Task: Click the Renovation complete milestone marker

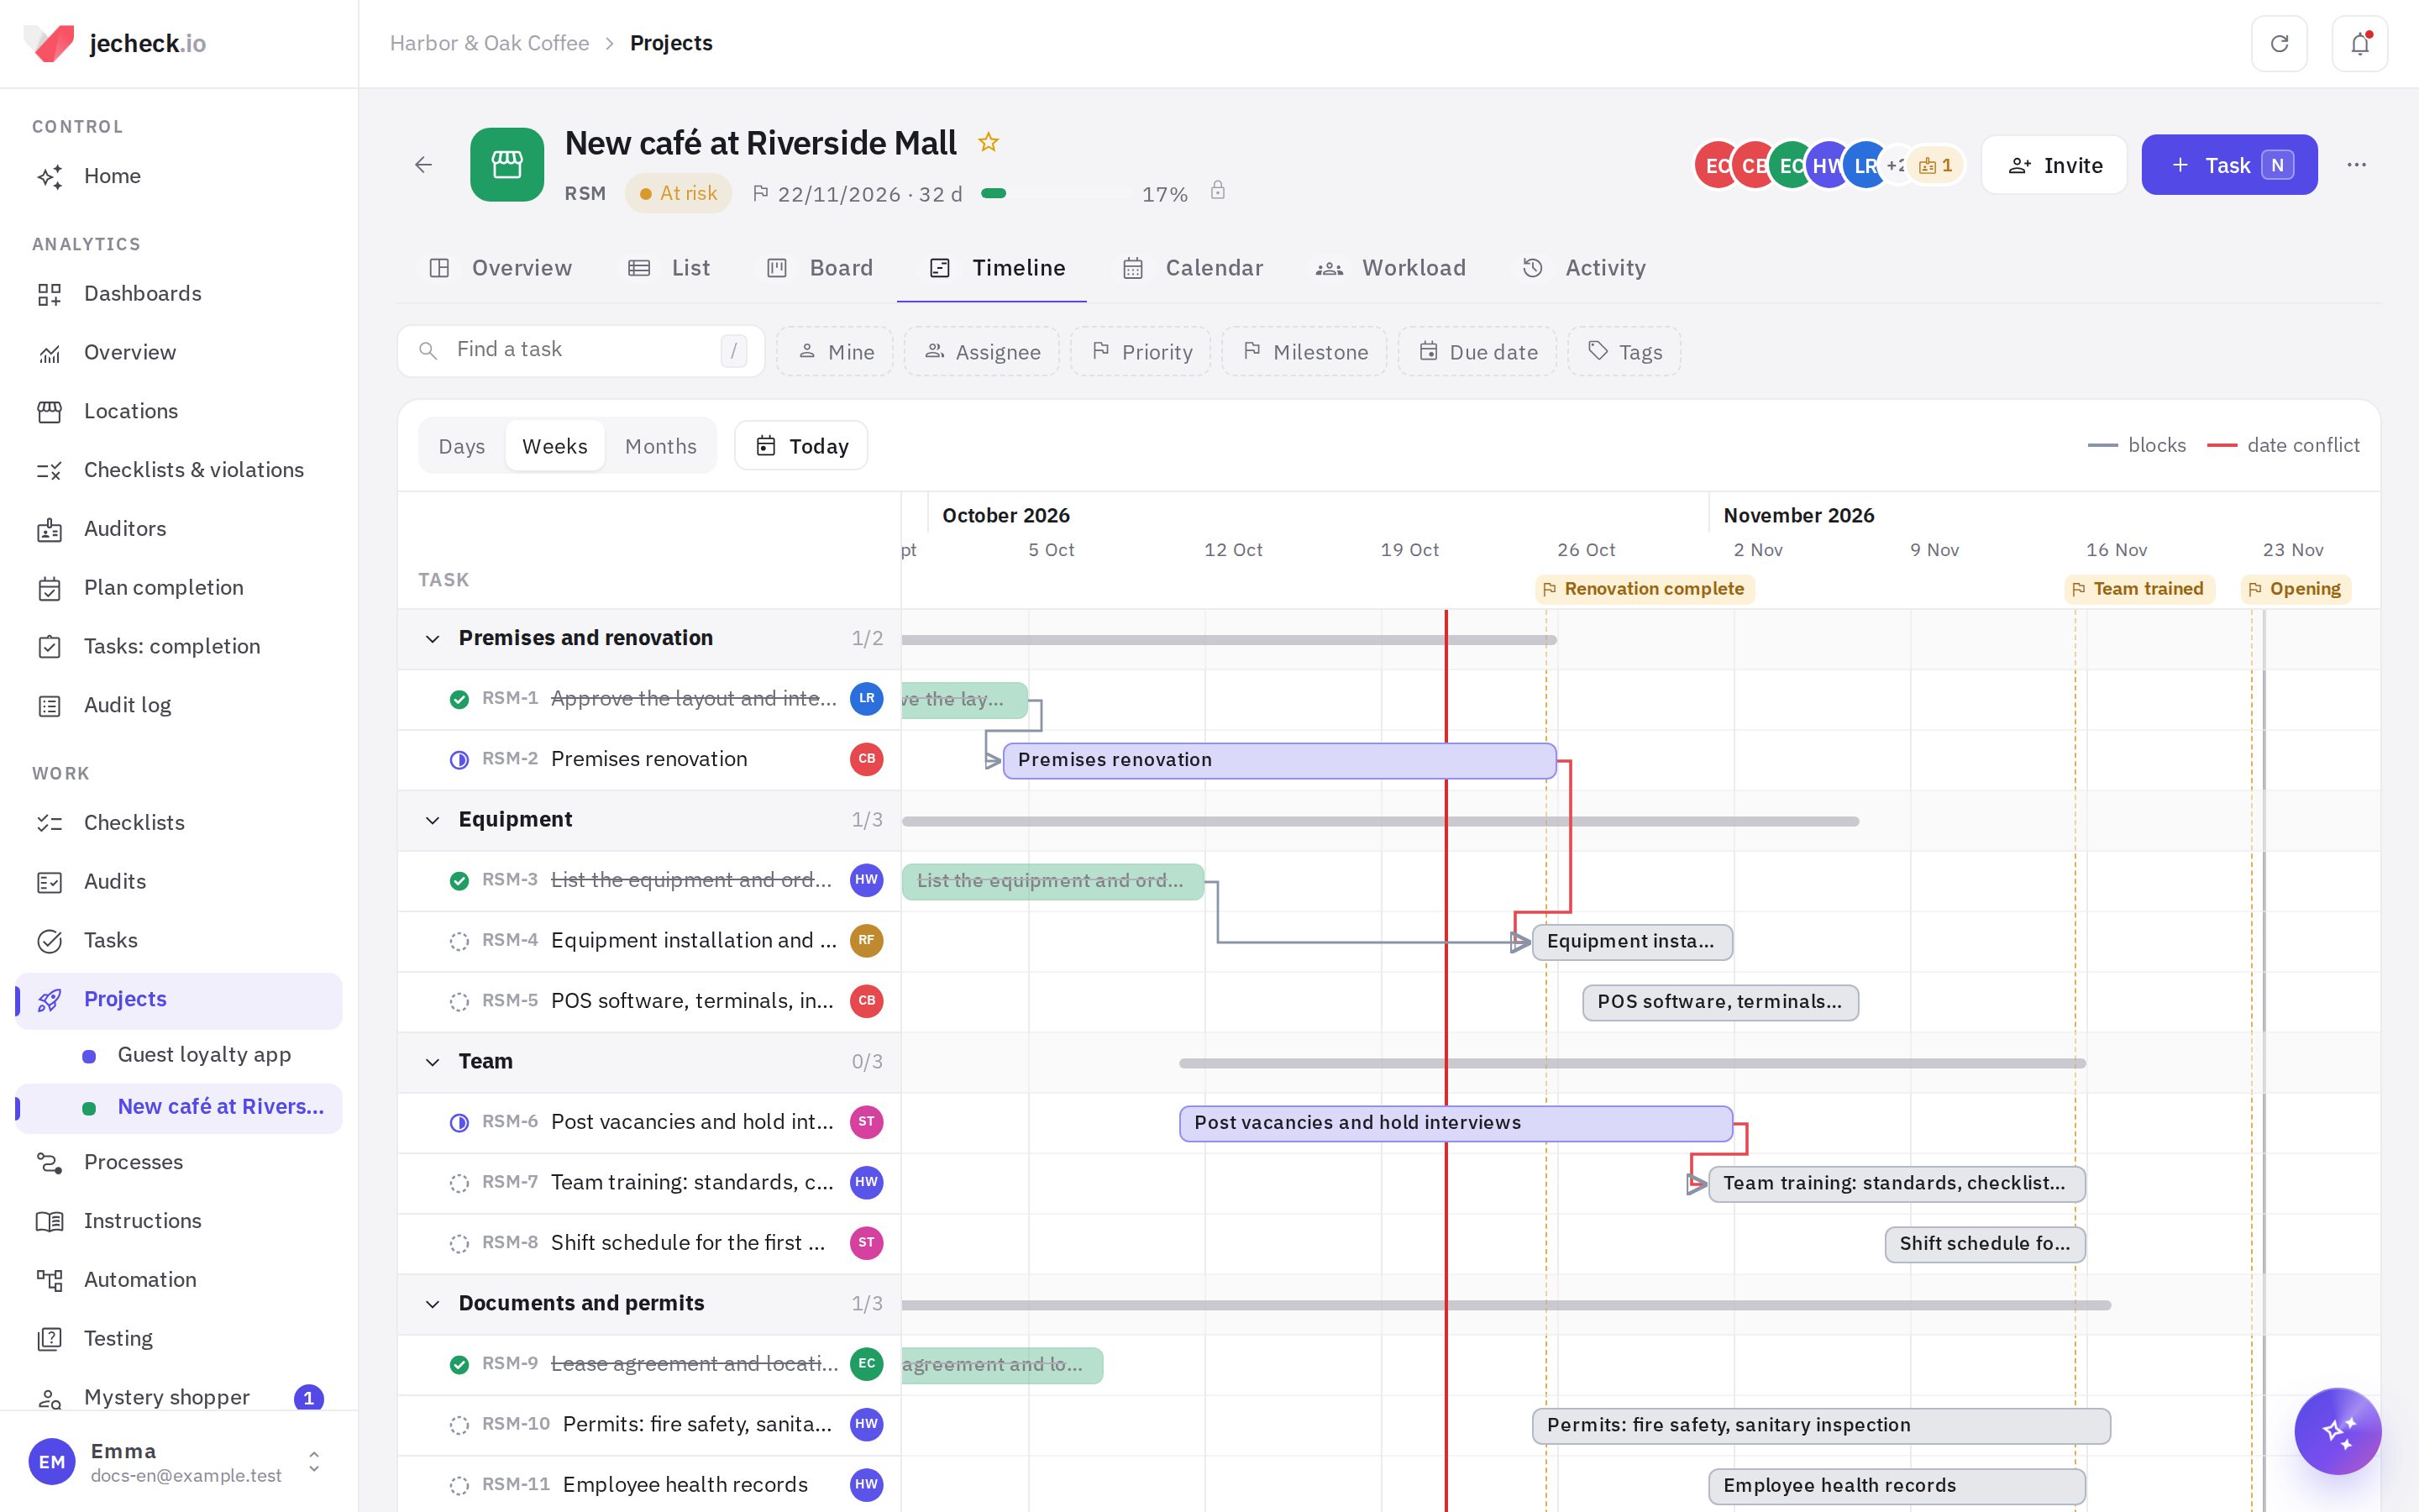Action: (x=1645, y=589)
